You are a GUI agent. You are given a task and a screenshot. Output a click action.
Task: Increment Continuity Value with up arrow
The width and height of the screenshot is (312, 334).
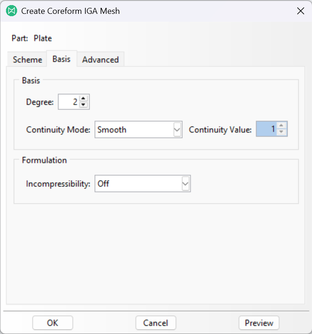[282, 126]
